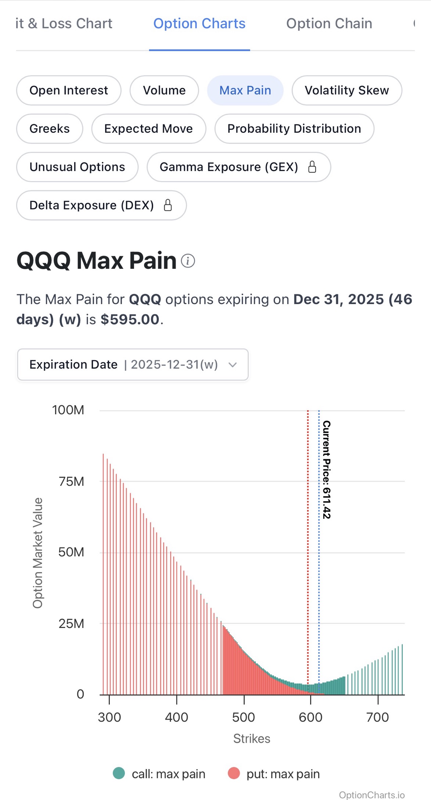Image resolution: width=431 pixels, height=800 pixels.
Task: Enable the Open Interest chart view
Action: (x=69, y=90)
